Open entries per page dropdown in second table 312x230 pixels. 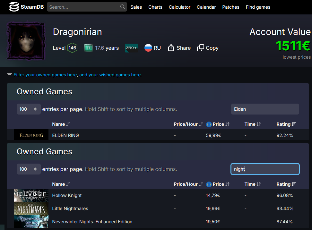pos(29,169)
